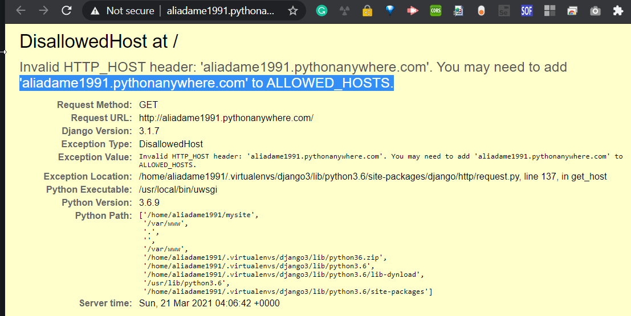This screenshot has width=631, height=316.
Task: Click the highlighted ALLOWED_HOSTS message text
Action: point(206,83)
